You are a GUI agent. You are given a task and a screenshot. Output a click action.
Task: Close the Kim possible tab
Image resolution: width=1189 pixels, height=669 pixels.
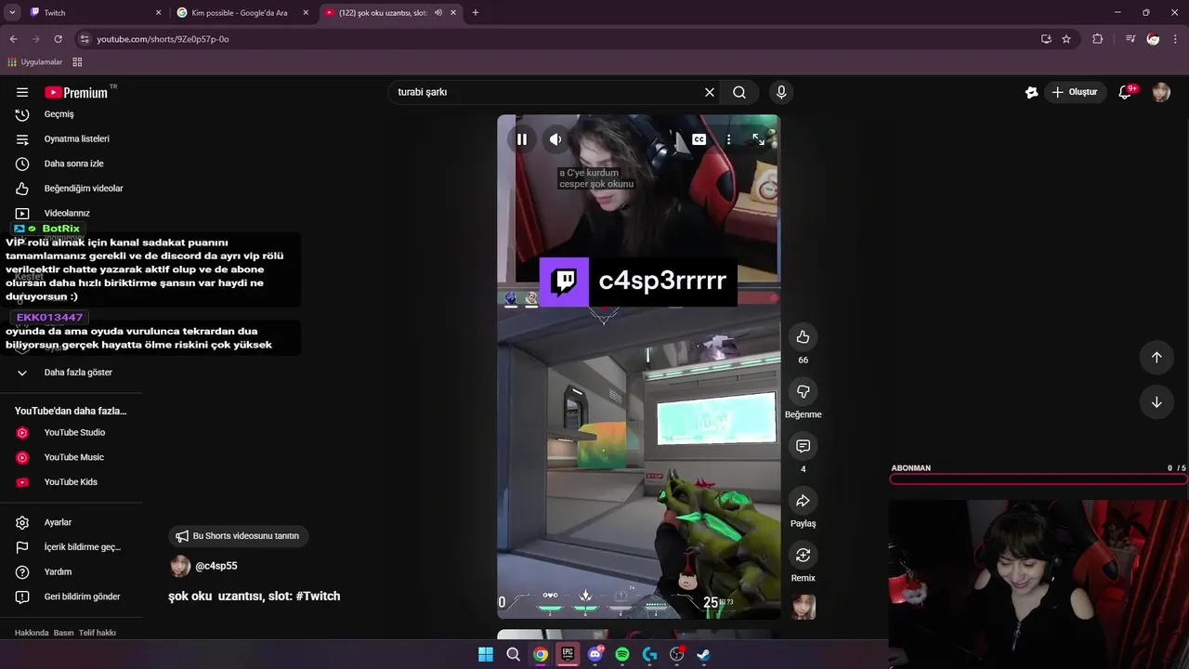[x=306, y=13]
